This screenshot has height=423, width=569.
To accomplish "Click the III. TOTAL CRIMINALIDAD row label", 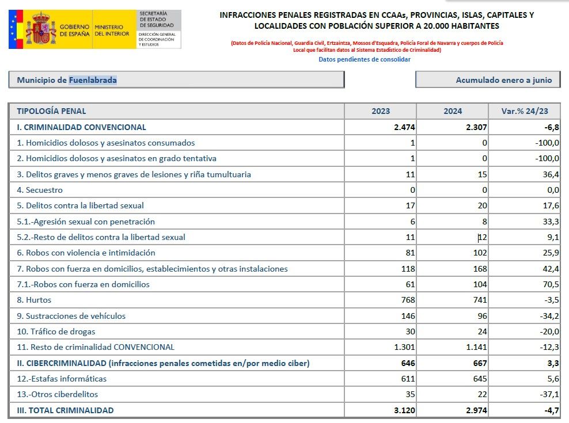I will (65, 410).
